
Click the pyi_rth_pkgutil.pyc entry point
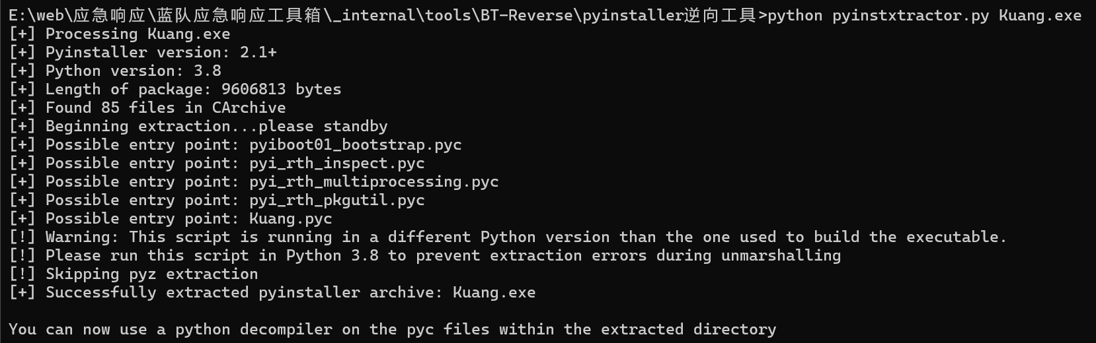coord(336,200)
